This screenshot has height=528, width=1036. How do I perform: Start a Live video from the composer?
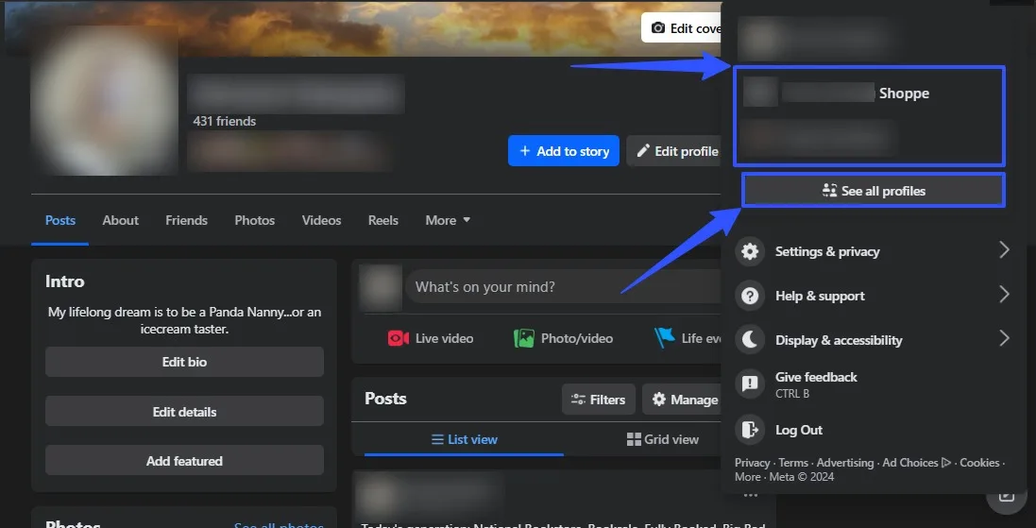(431, 338)
